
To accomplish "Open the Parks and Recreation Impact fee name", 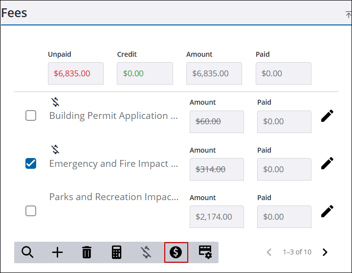I will click(x=113, y=197).
